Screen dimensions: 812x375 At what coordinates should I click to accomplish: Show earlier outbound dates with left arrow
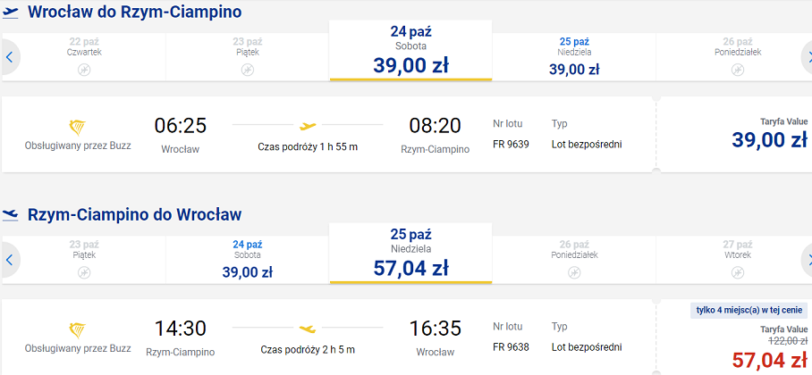coord(9,57)
